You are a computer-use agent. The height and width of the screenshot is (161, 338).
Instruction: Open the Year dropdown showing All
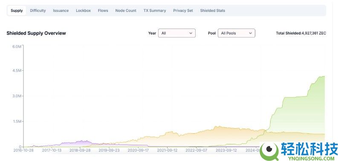177,33
